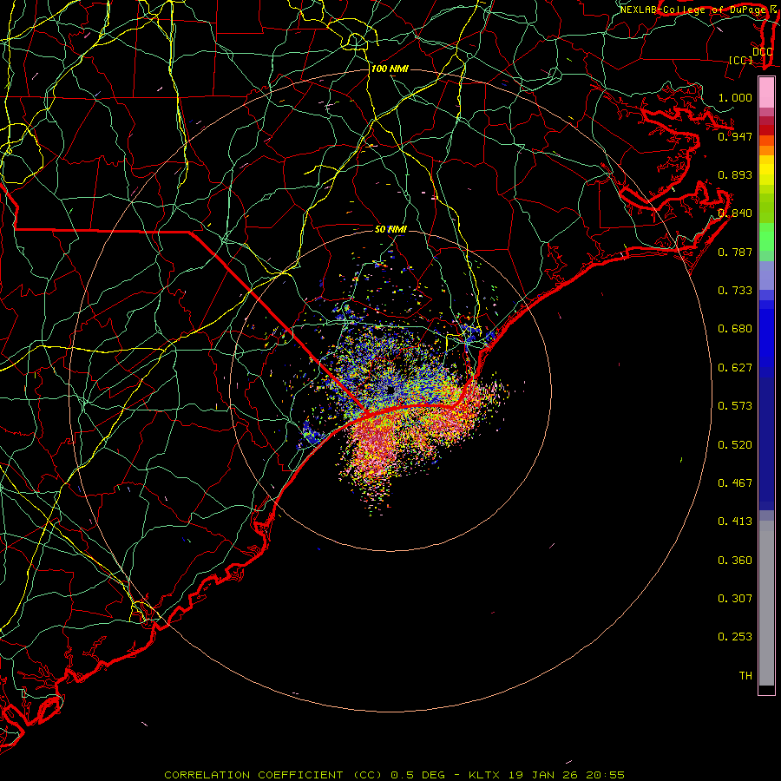Pick the red band of the color bar

766,130
